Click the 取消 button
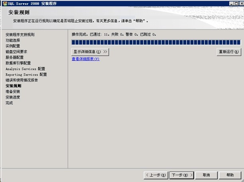This screenshot has height=182, width=244. [207, 175]
